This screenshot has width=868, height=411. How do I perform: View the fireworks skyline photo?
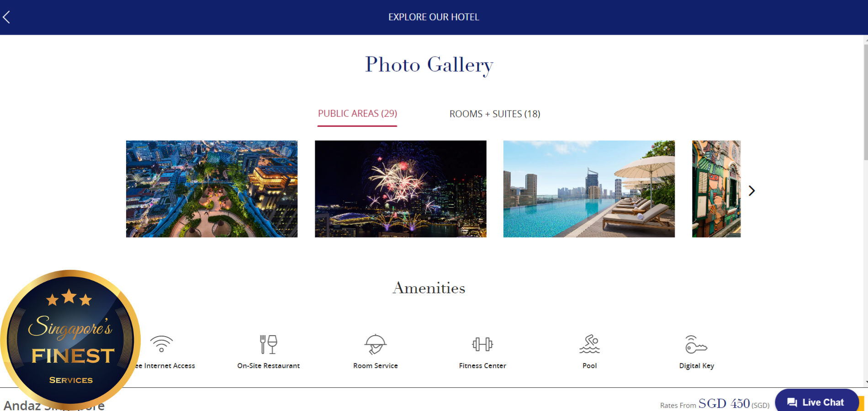401,189
